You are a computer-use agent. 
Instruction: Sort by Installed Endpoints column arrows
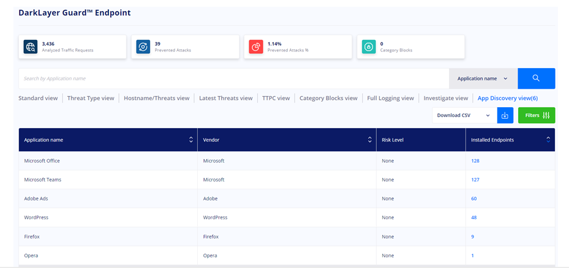coord(548,140)
